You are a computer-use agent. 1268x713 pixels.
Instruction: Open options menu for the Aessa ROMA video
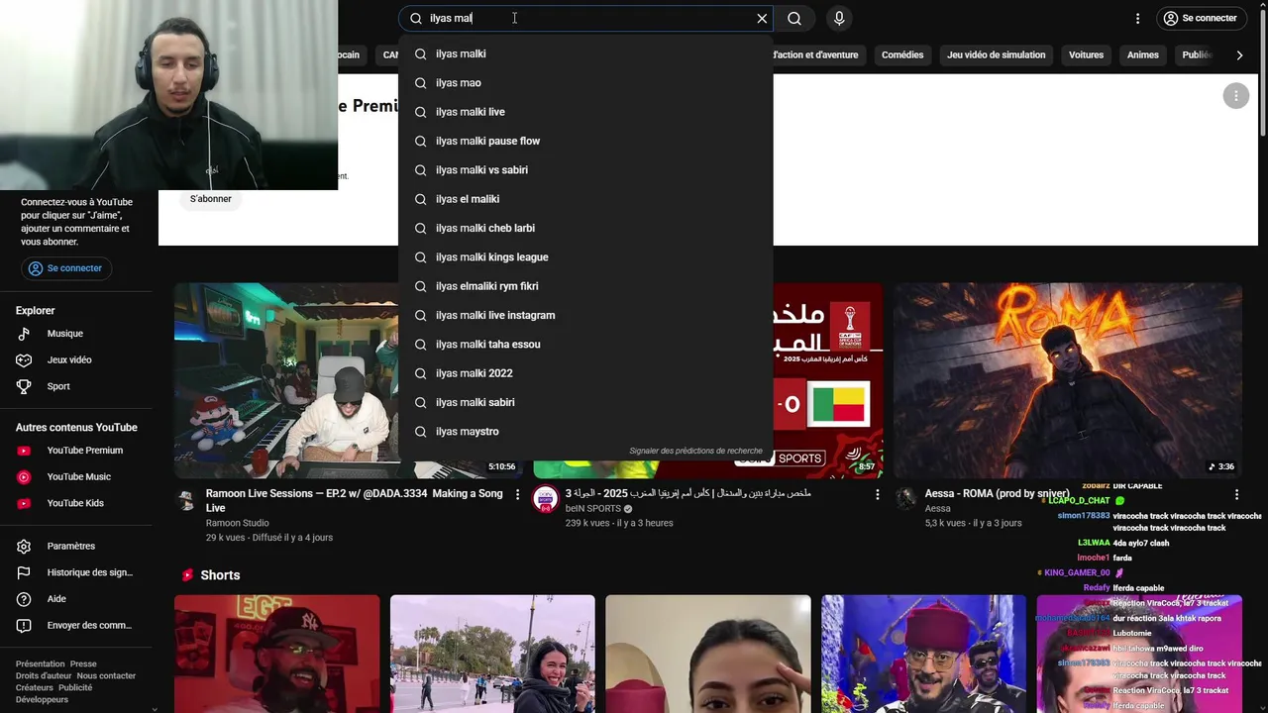1236,494
